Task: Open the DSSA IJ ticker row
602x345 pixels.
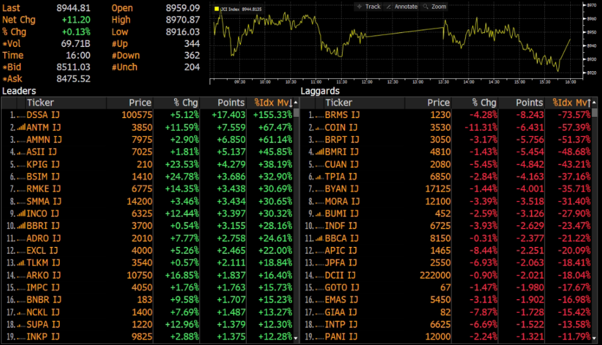Action: pyautogui.click(x=43, y=115)
